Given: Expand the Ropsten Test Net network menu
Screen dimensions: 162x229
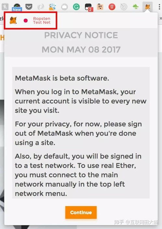Looking at the screenshot, I should (x=42, y=20).
